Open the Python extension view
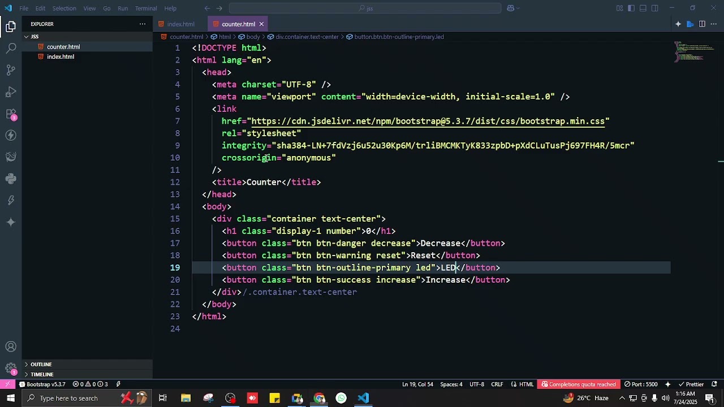Screen dimensions: 724x407 pos(11,179)
